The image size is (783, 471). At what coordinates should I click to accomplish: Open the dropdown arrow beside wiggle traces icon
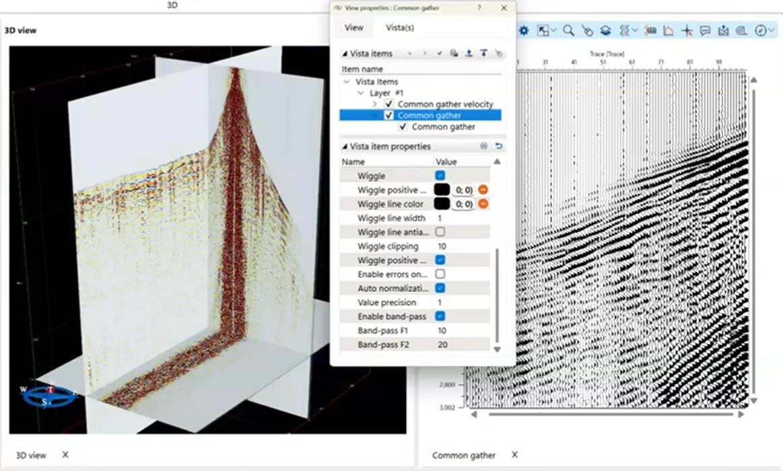click(x=635, y=31)
